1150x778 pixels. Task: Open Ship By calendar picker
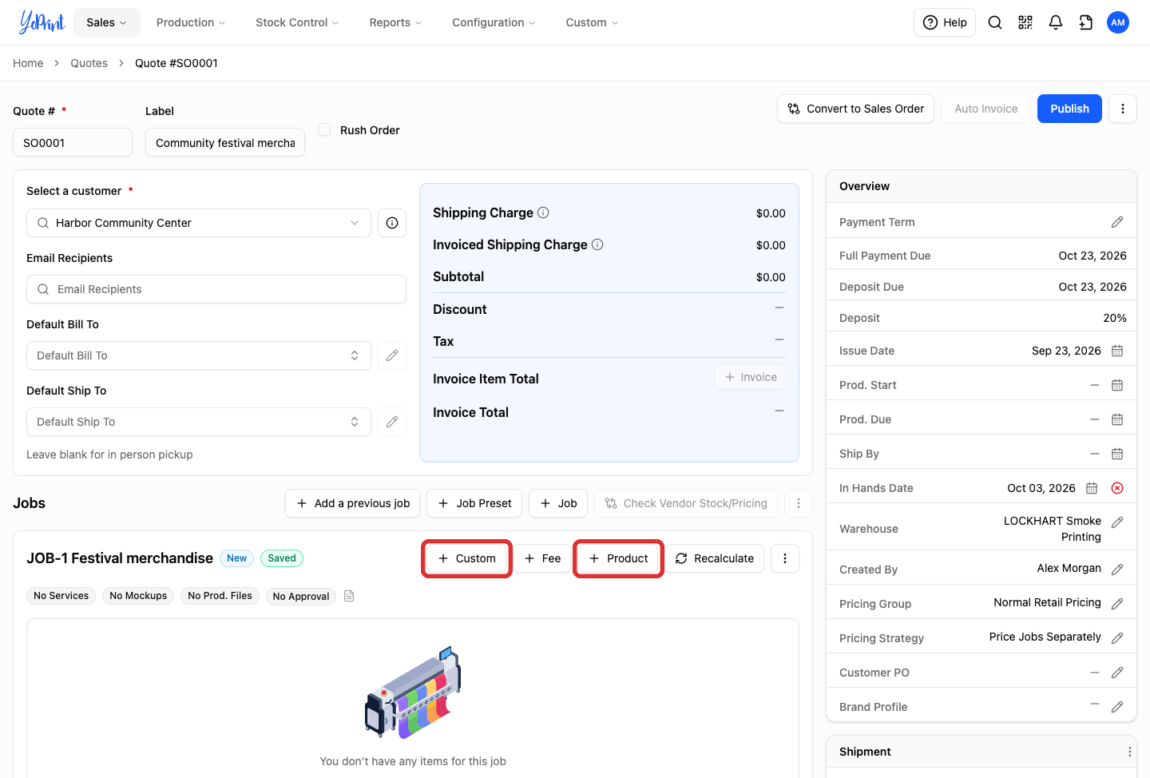coord(1117,454)
